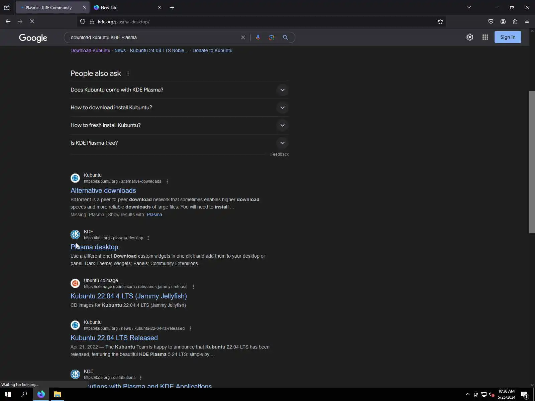View site security padlock info
This screenshot has width=535, height=401.
[x=92, y=22]
